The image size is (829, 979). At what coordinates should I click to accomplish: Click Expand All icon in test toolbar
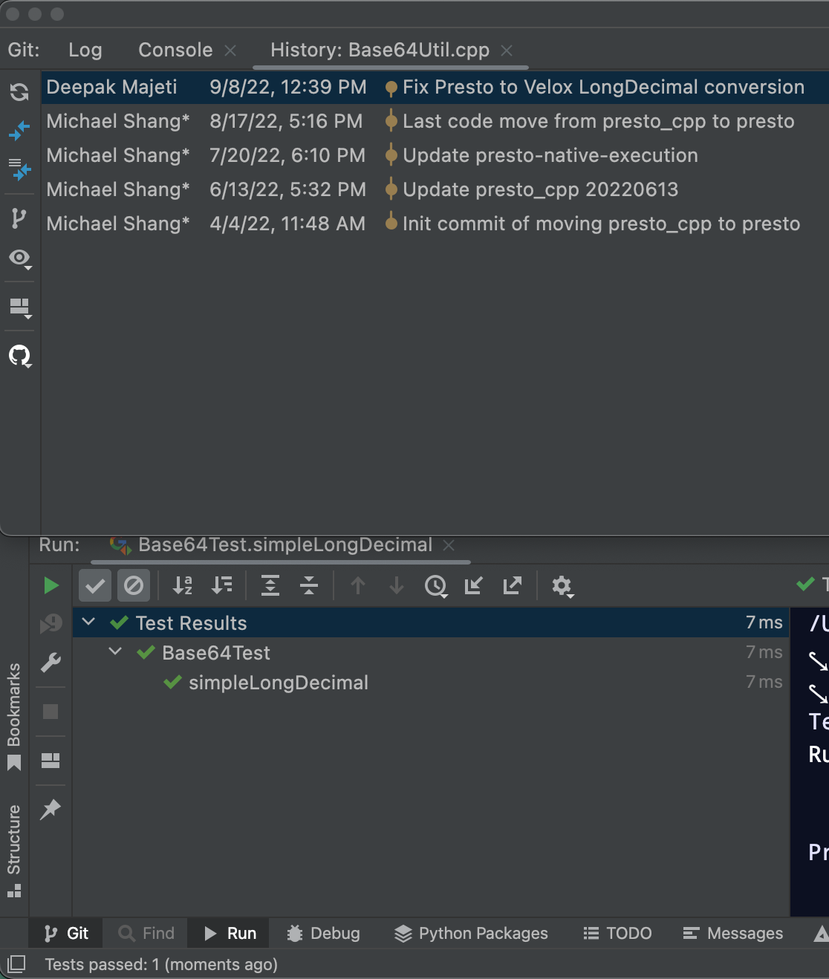pyautogui.click(x=270, y=586)
